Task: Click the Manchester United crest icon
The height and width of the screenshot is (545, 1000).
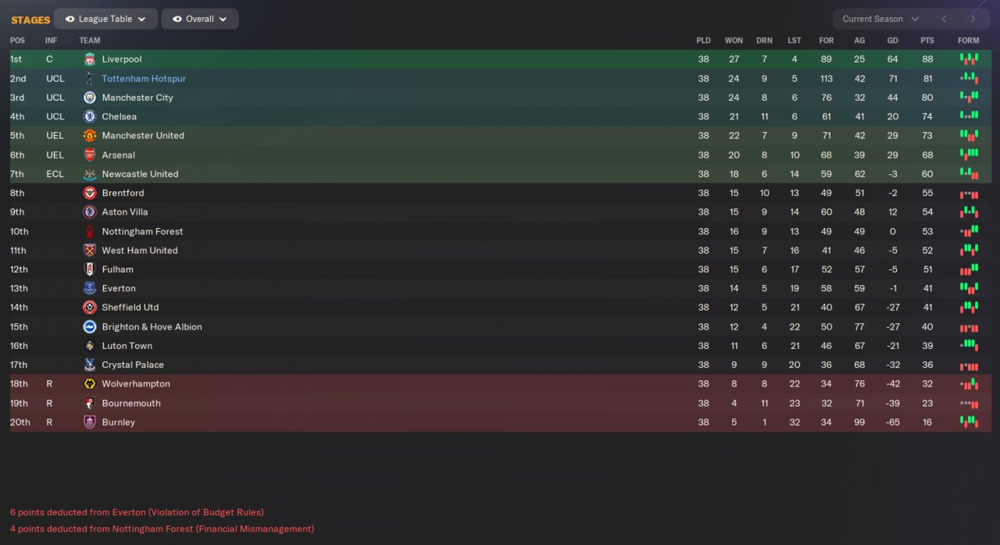Action: (90, 136)
